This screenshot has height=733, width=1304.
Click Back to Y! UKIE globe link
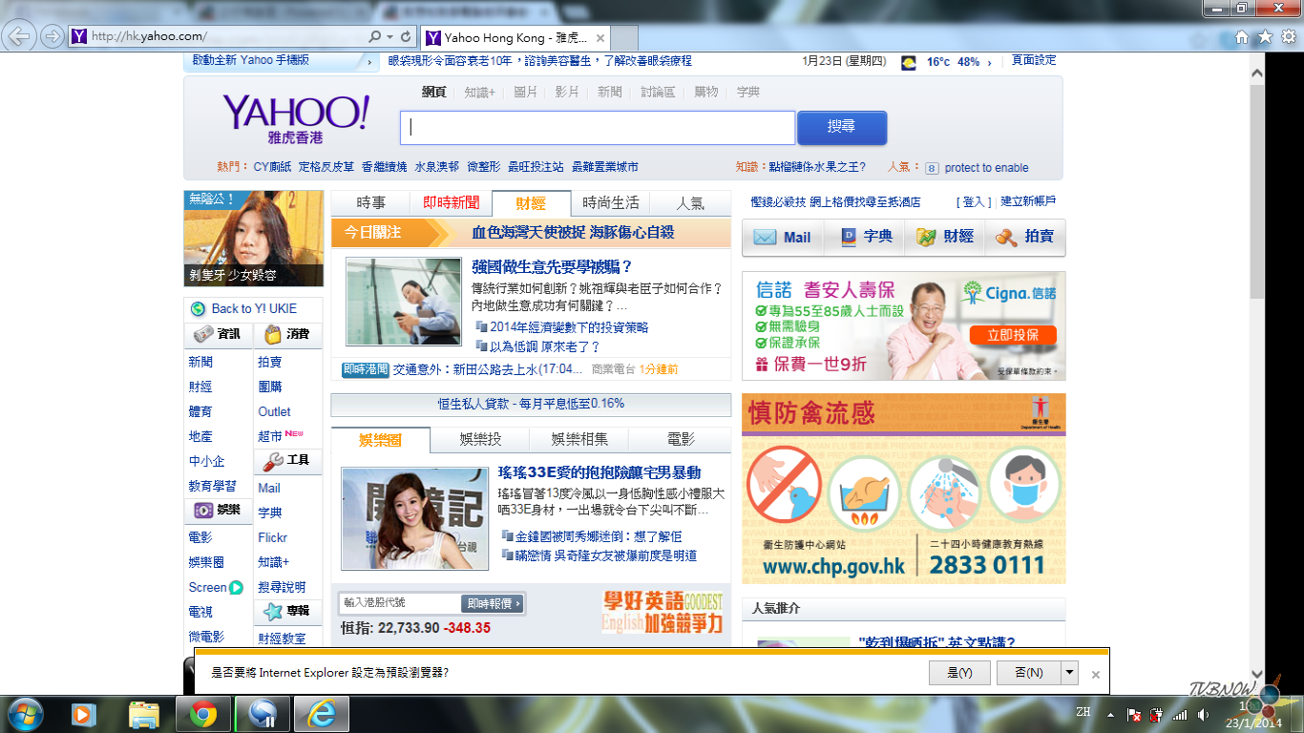[x=244, y=309]
